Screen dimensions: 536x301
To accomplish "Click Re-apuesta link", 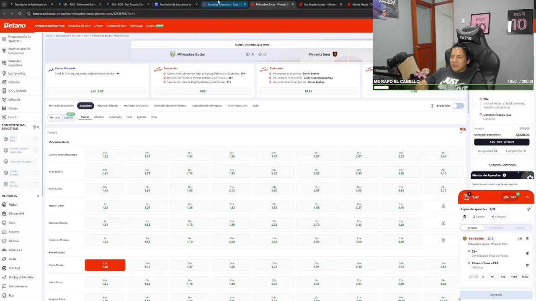I will coord(487,151).
